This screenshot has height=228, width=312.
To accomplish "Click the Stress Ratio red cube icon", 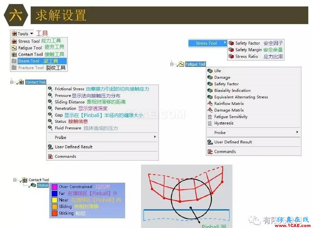I will coord(231,56).
